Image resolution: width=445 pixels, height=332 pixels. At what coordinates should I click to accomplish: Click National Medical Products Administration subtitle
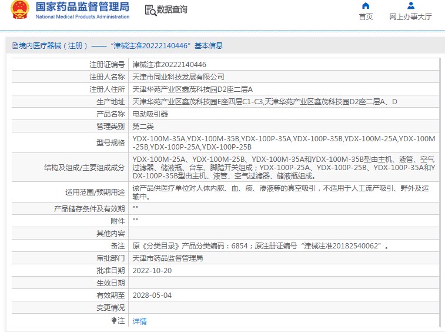coord(82,16)
